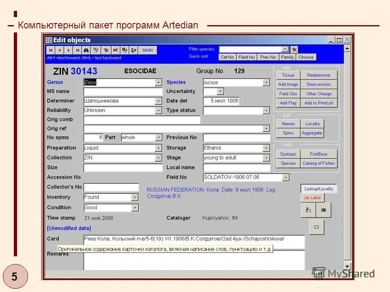Sort by Field No quick sort button
This screenshot has width=390, height=292.
(247, 57)
